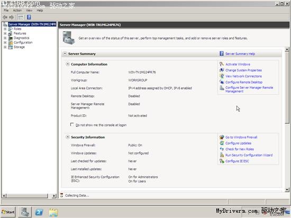Click the Back arrow toolbar icon

[x=5, y=17]
